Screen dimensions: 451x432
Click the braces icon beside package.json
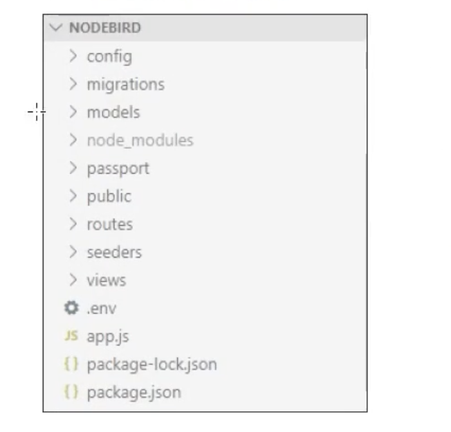tap(71, 392)
